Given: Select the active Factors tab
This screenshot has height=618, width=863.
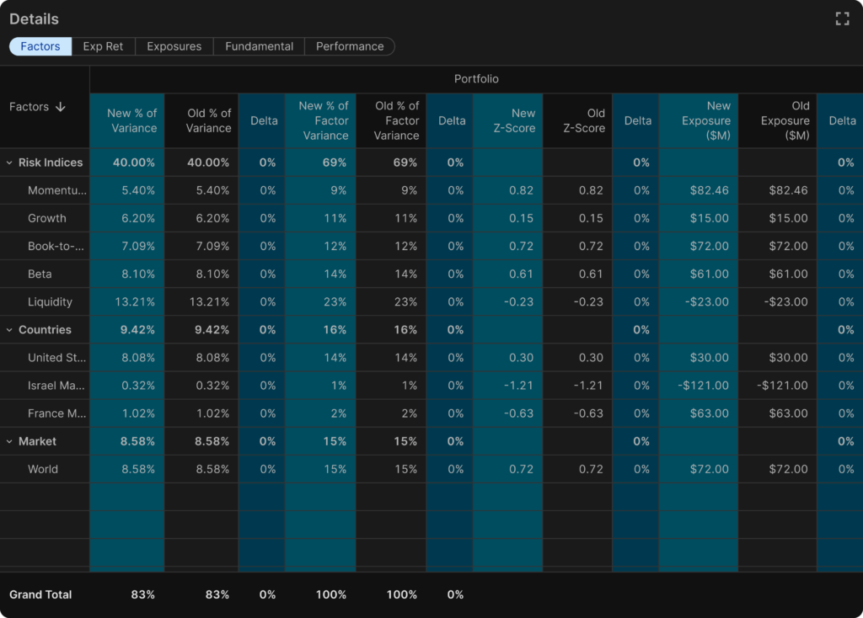Looking at the screenshot, I should (x=40, y=46).
